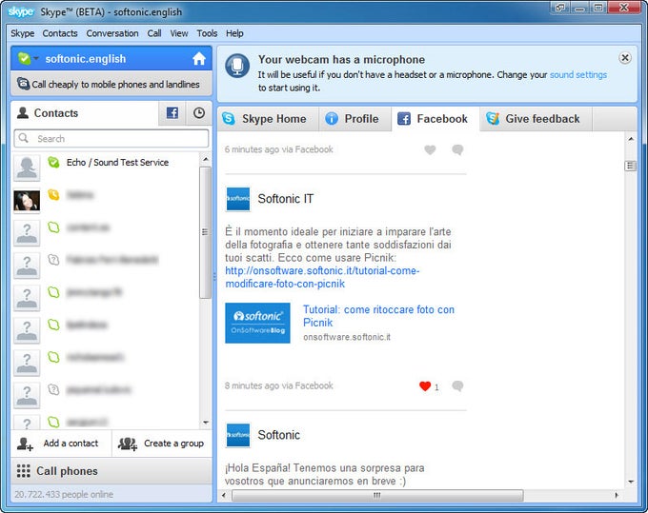648x513 pixels.
Task: Toggle the red heart on 8 minutes ago post
Action: coord(425,386)
